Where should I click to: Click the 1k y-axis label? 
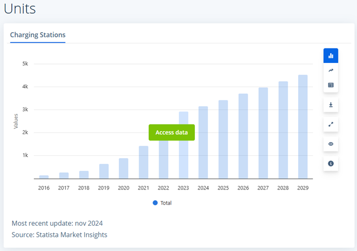(25, 155)
